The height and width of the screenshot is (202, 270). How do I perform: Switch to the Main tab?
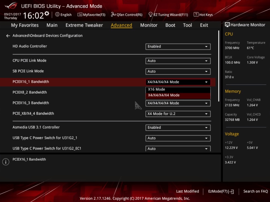point(52,25)
